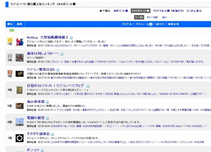The height and width of the screenshot is (152, 211).
Task: Open blog ラジコン墜落日記5
Action: [41, 70]
